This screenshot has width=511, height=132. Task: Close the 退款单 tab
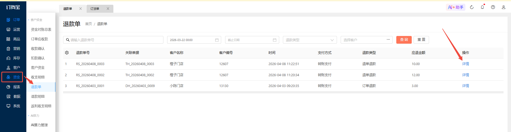[80, 9]
